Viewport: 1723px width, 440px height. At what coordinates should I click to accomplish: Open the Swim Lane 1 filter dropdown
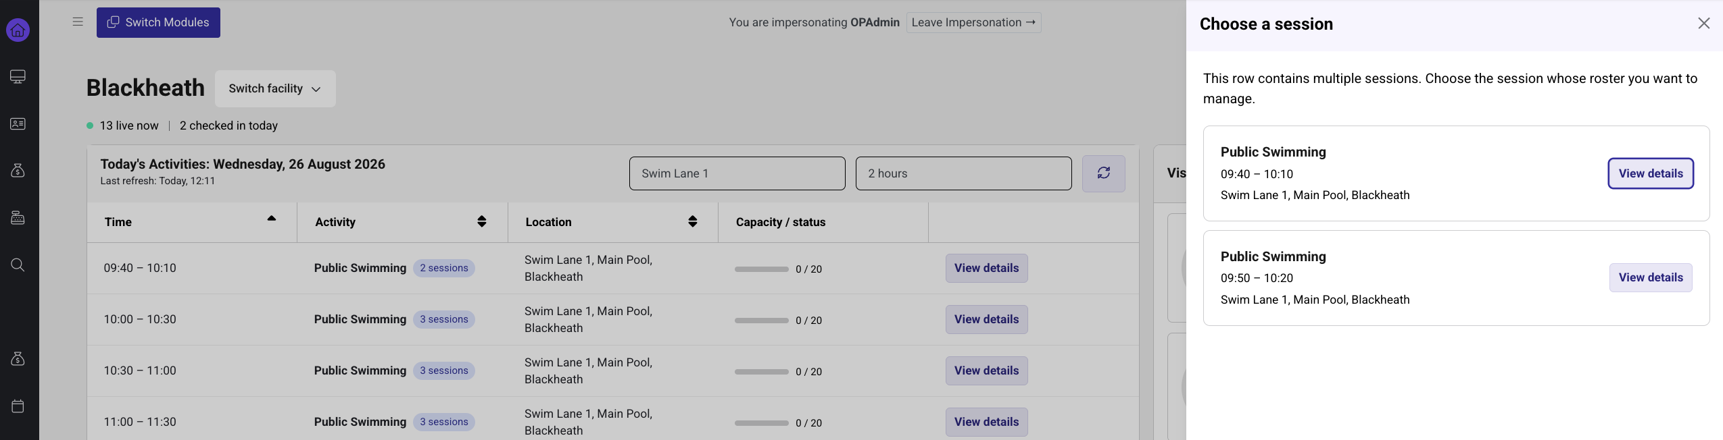pos(737,173)
